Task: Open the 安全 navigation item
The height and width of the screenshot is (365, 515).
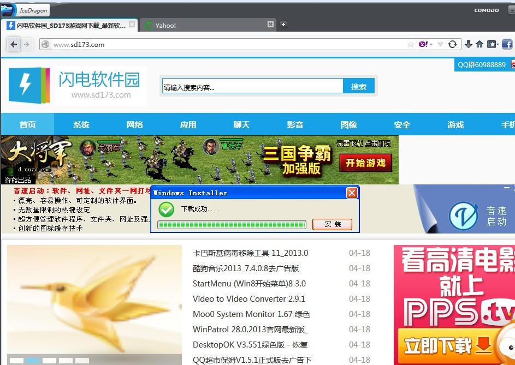Action: [402, 124]
